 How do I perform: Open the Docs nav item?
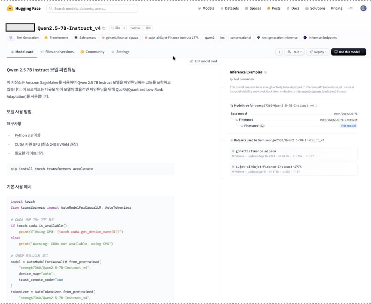(x=293, y=8)
